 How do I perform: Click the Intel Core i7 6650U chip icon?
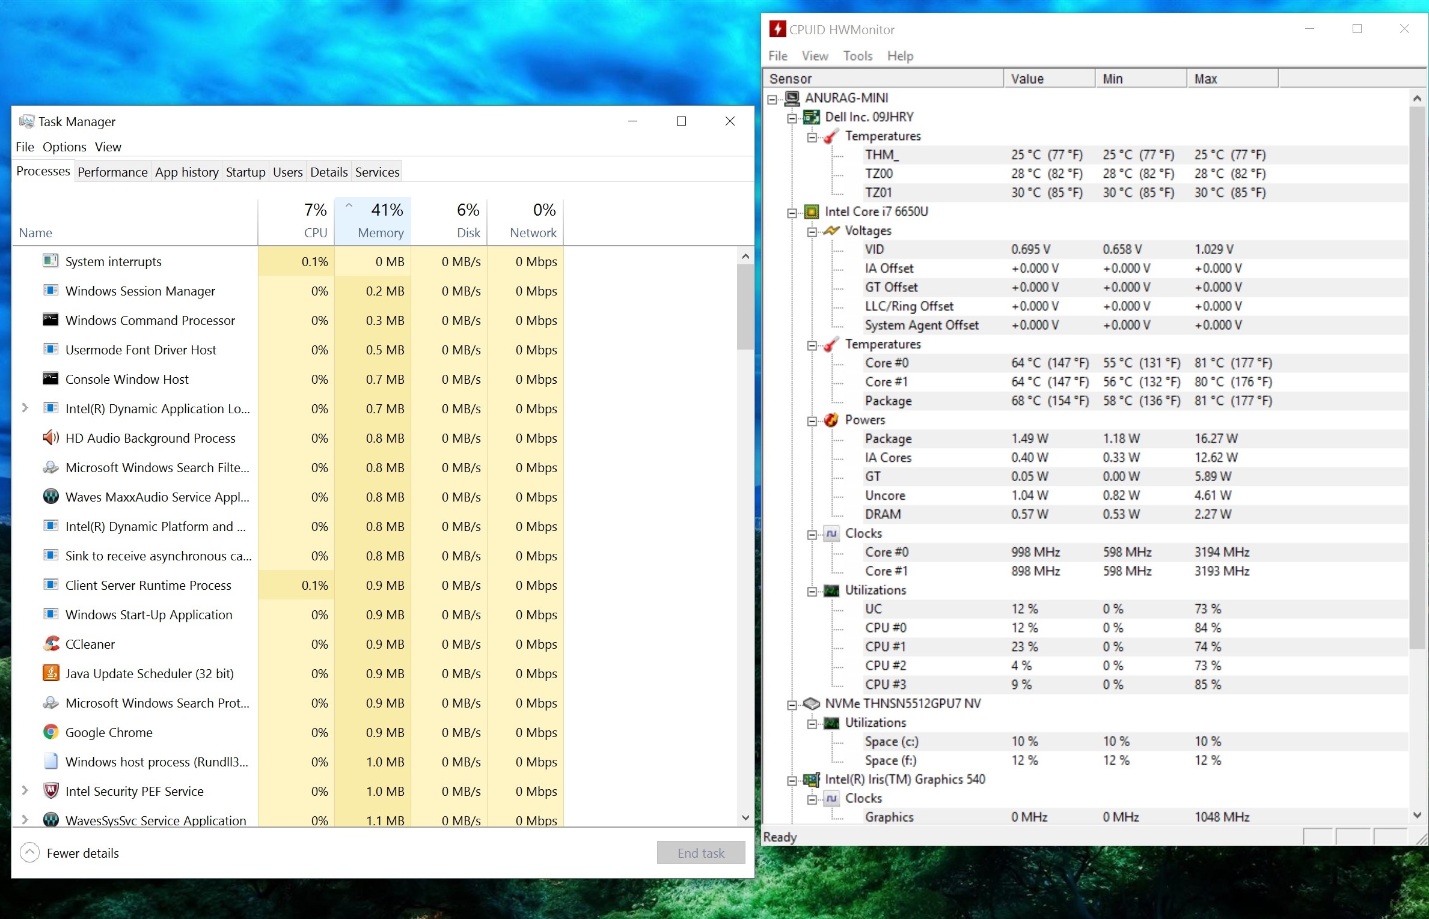click(x=812, y=211)
